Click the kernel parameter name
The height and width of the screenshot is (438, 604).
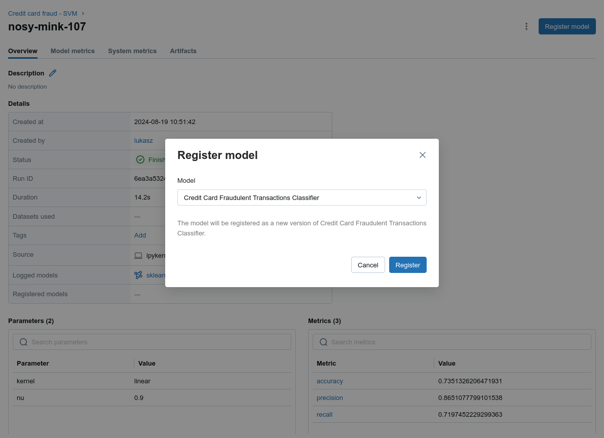(25, 381)
